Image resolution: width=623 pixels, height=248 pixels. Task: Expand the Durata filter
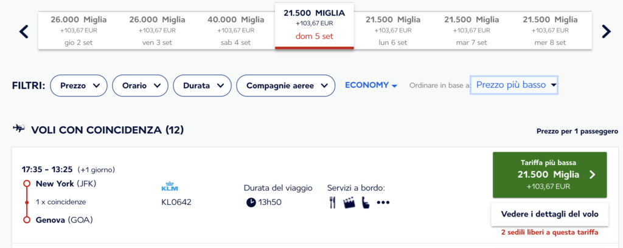point(202,85)
